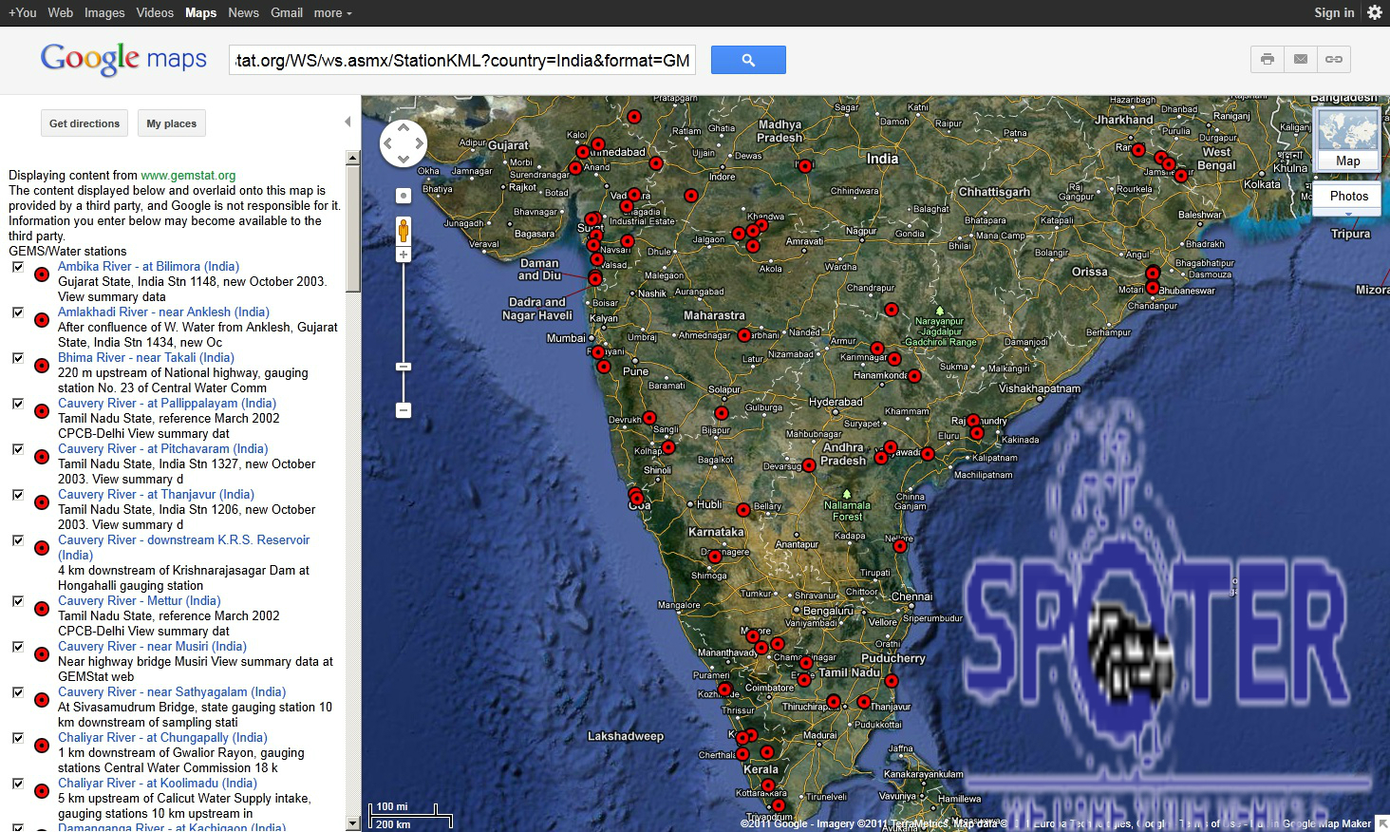Click the zoom slider handle
1390x832 pixels.
click(404, 367)
